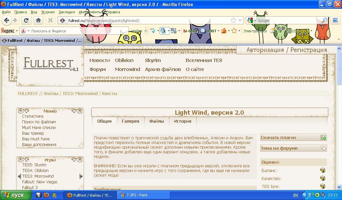Screen dimensions: 342x200
Task: Click the currency rate chart icon
Action: pyautogui.click(x=289, y=31)
